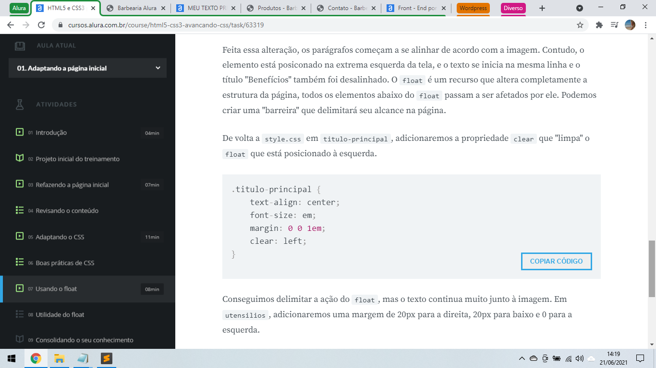Click the site lock security icon
This screenshot has width=656, height=368.
[x=61, y=25]
